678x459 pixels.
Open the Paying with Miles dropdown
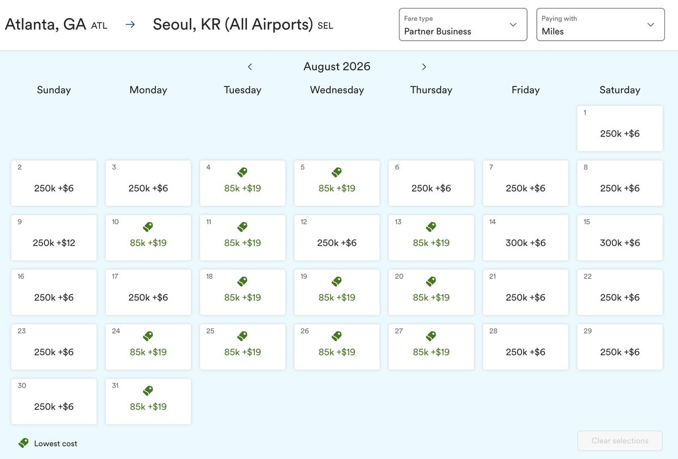[600, 25]
